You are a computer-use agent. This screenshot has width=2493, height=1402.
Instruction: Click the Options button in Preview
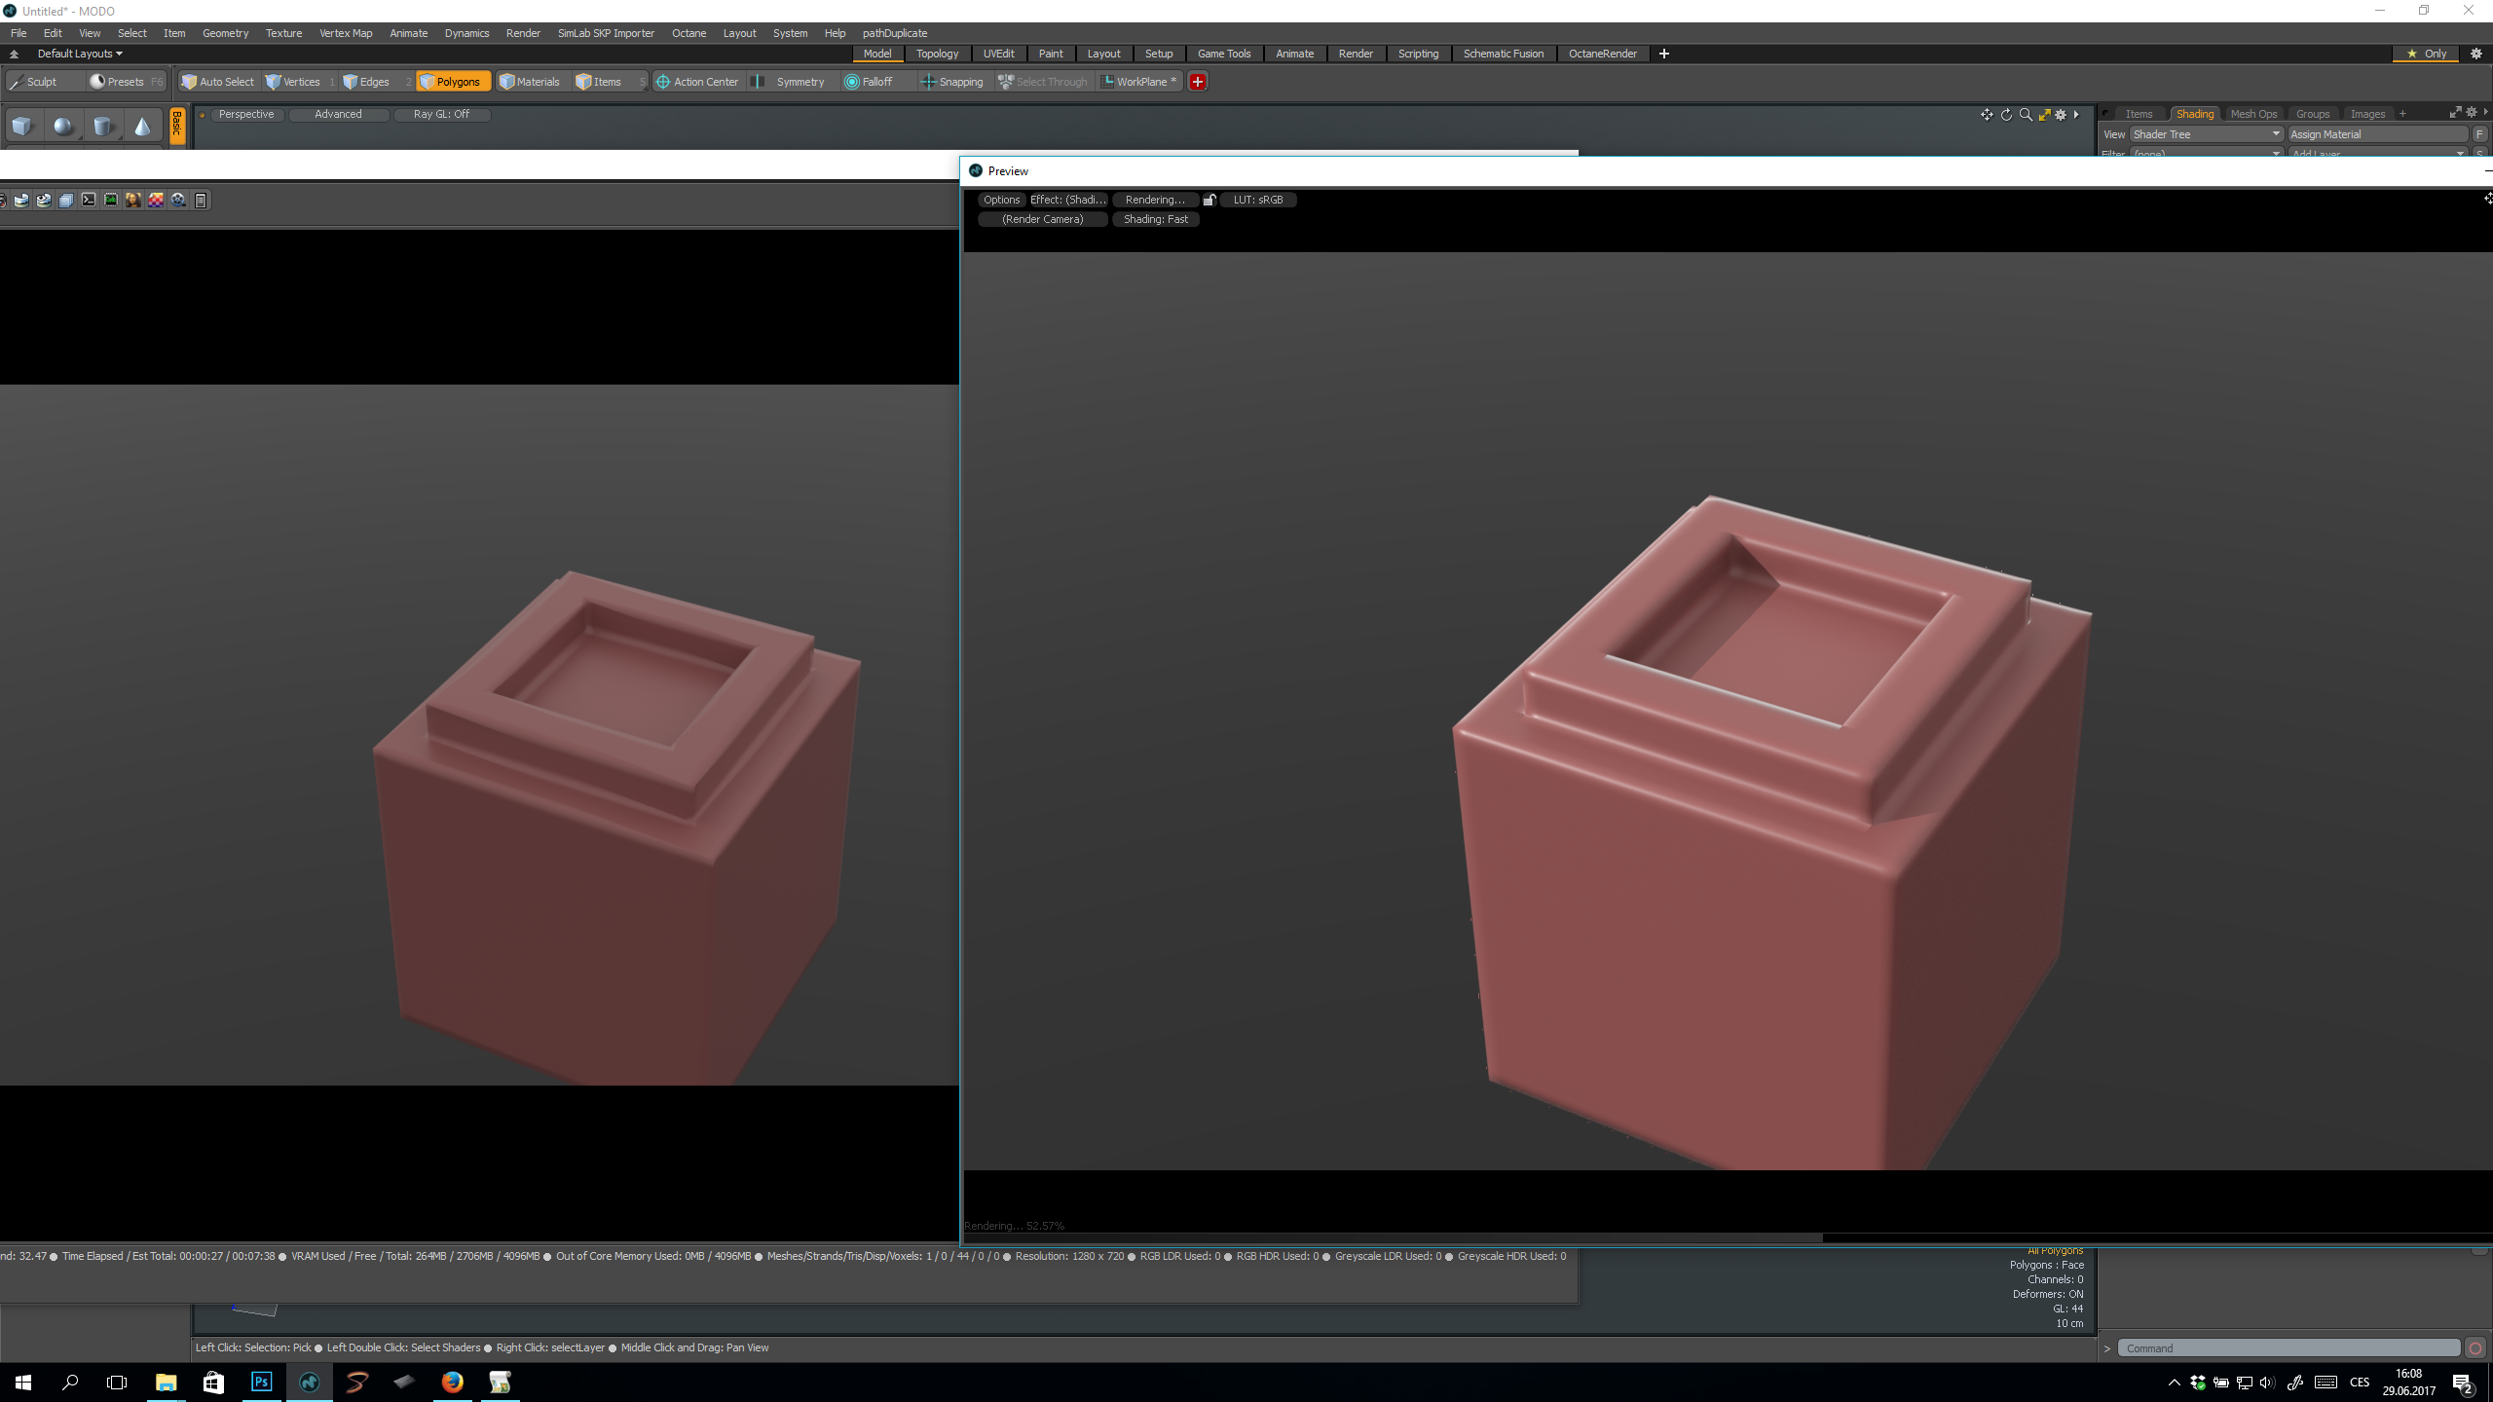[1001, 200]
